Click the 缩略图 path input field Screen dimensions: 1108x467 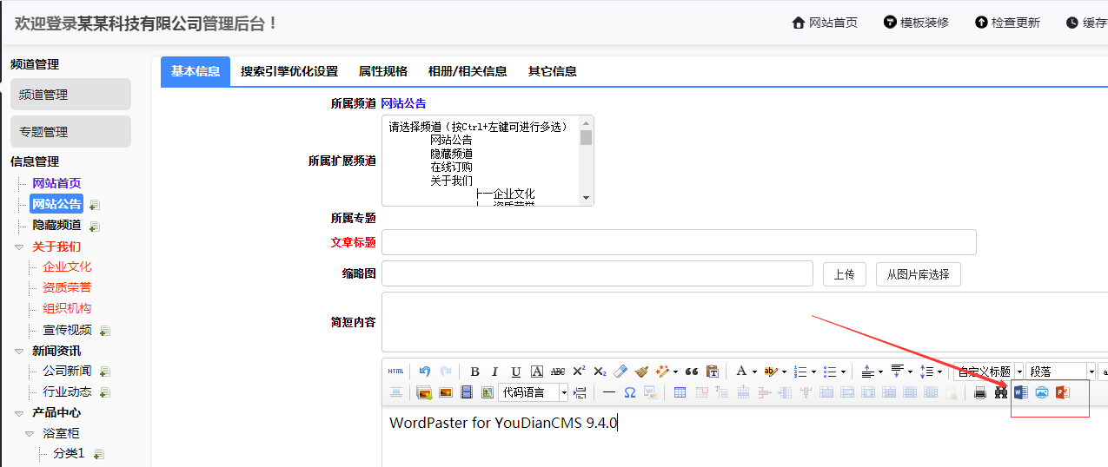pos(597,273)
